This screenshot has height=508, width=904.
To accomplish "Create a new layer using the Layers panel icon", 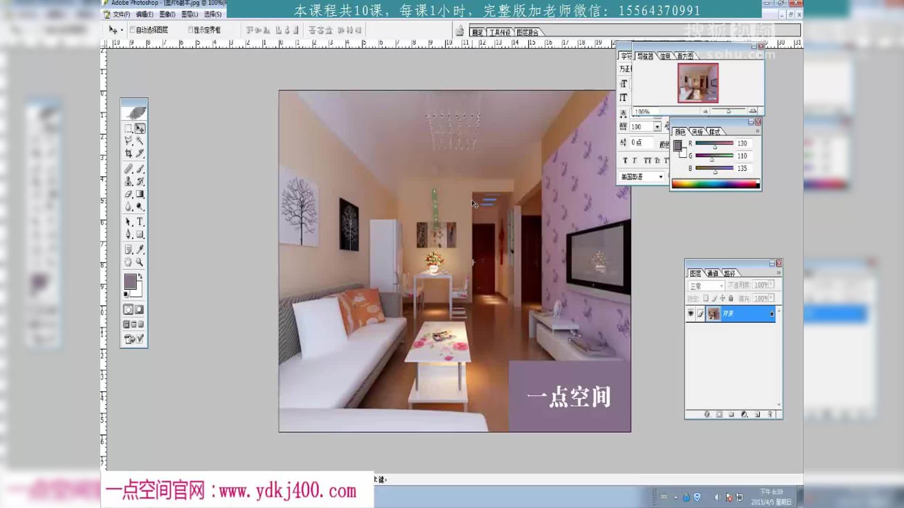I will [758, 414].
